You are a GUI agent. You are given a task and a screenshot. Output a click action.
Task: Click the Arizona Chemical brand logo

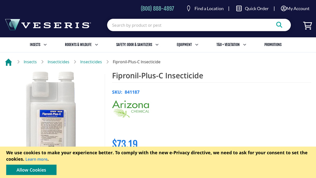click(131, 109)
